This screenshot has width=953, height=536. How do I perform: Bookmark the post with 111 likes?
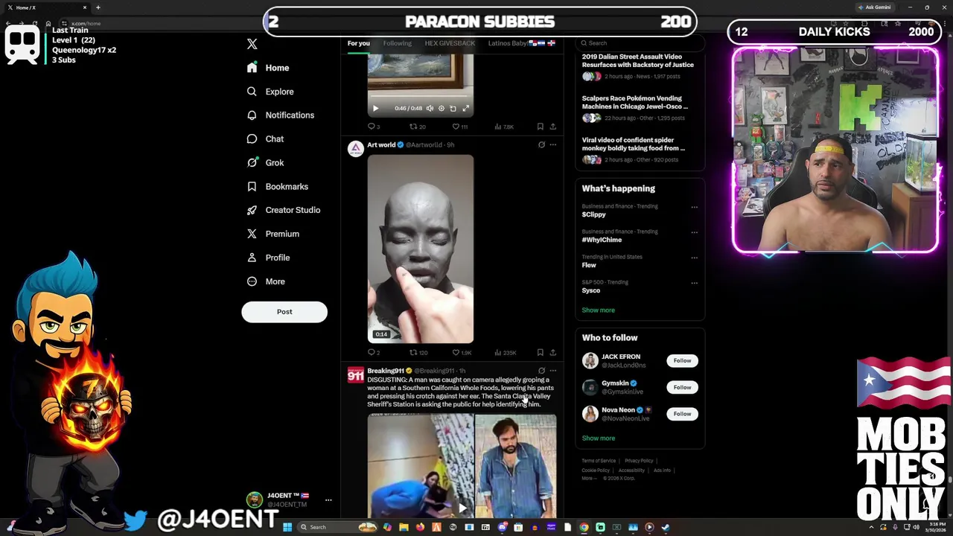(x=540, y=127)
